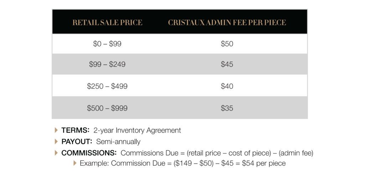Screen dimensions: 365x182
Task: Click the TERMS bullet arrow
Action: coord(56,130)
